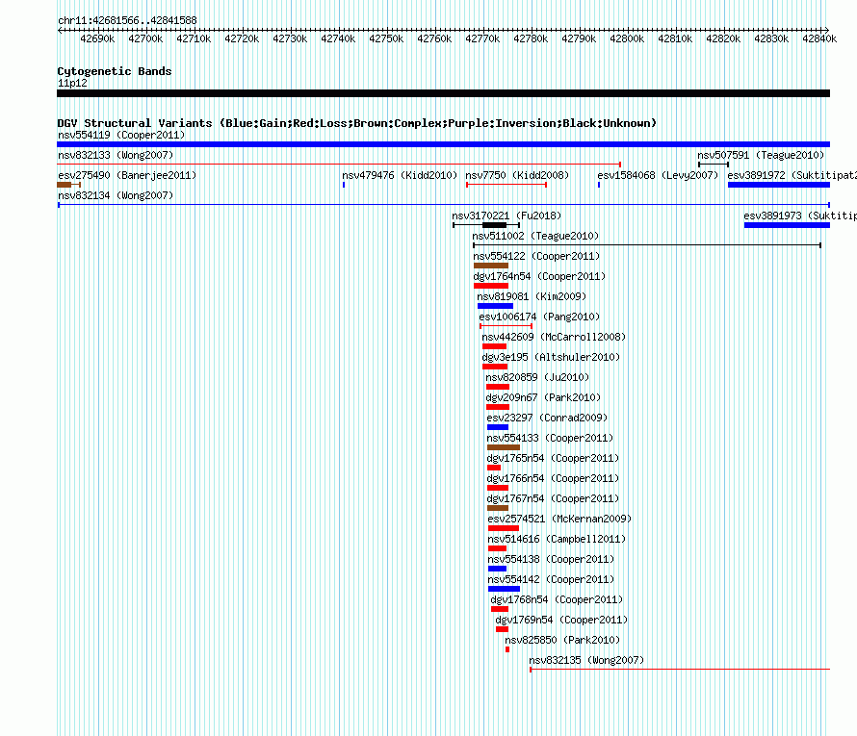Select dgv1765n54 (Cooper2011) label
Screen dimensions: 857x736
(553, 458)
